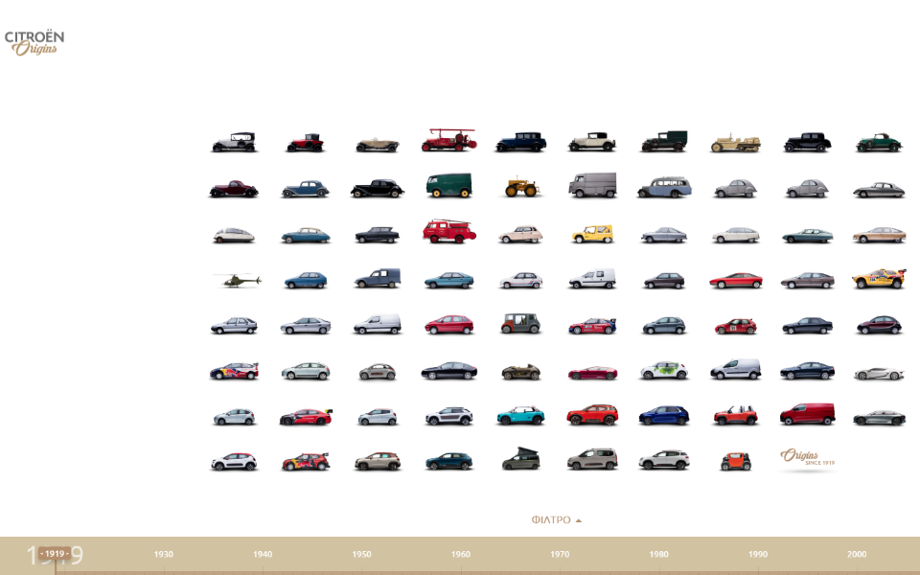Open the green helicopter vehicle
This screenshot has height=575, width=920.
pyautogui.click(x=237, y=280)
